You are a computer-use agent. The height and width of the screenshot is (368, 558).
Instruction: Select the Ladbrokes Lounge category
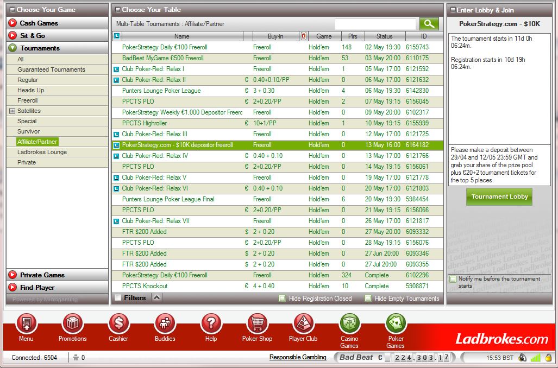(42, 152)
